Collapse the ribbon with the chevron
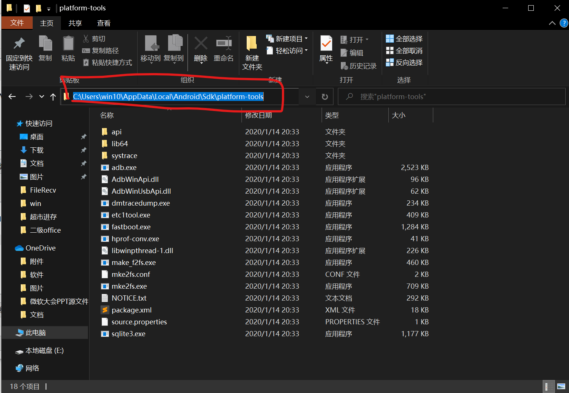This screenshot has width=569, height=393. click(552, 23)
